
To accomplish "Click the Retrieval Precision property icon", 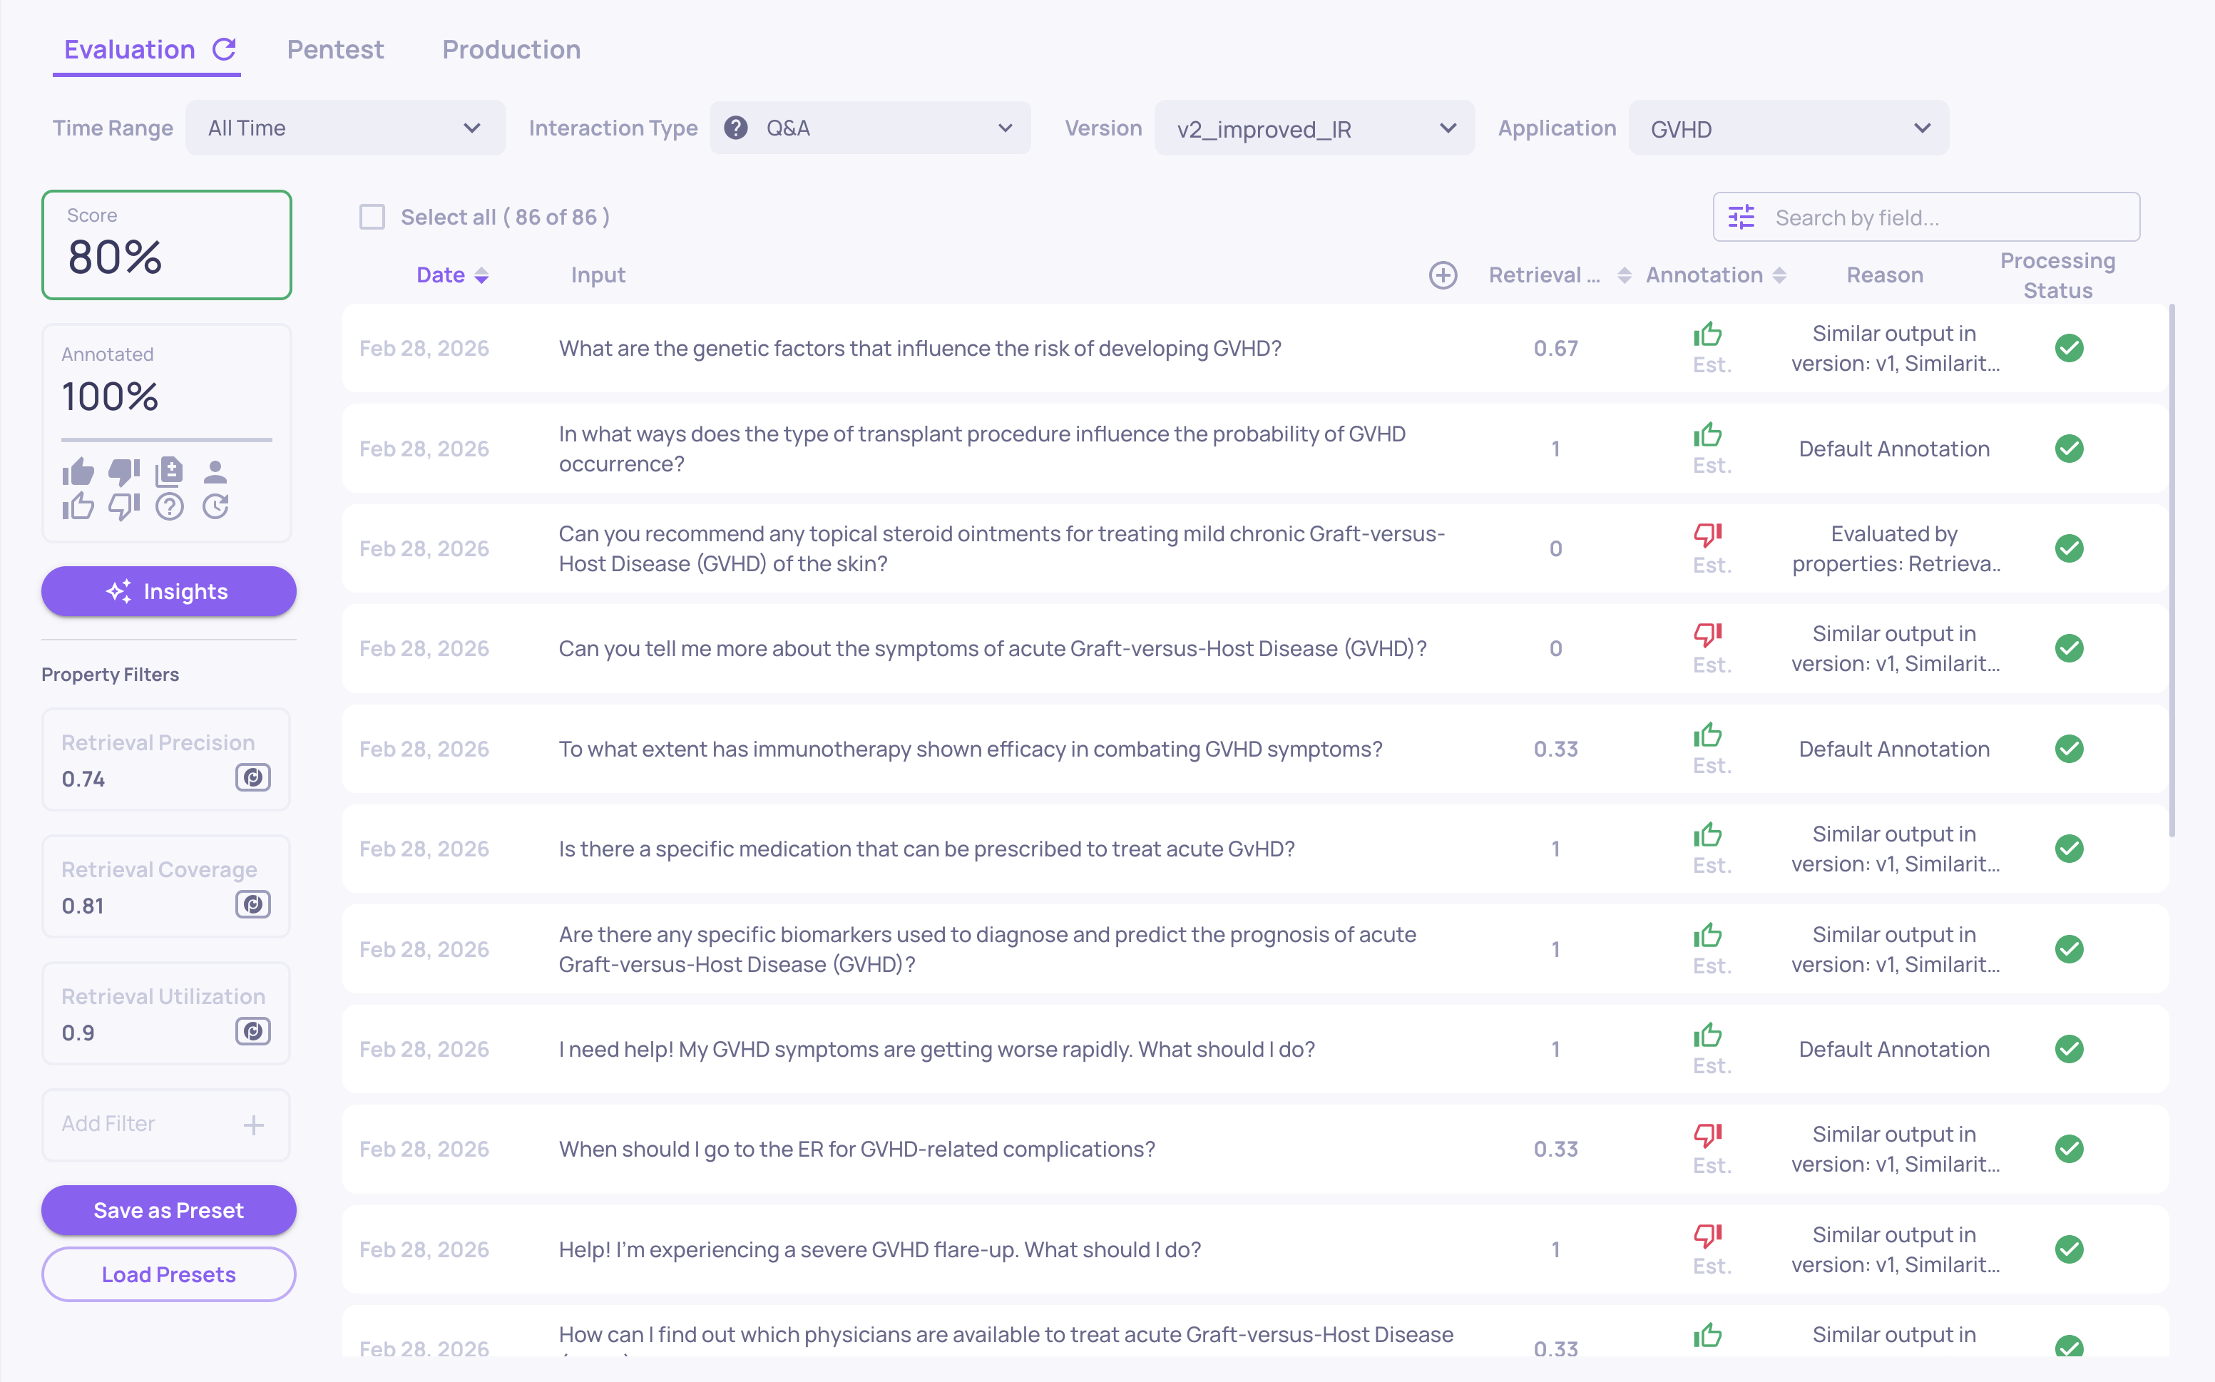I will 253,778.
